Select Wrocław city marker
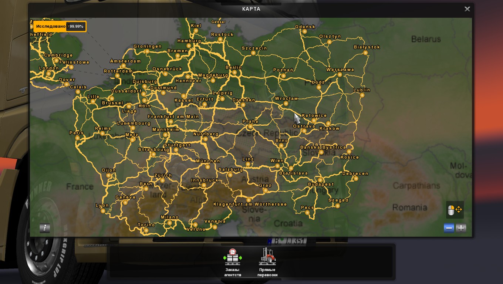The image size is (503, 284). tap(286, 104)
